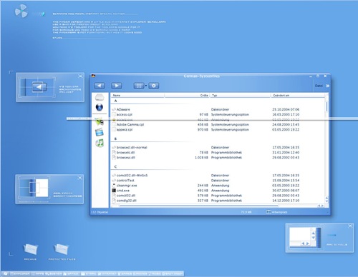Viewport: 358px width, 277px height.
Task: Open the E-Mail taskbar item
Action: [x=89, y=273]
